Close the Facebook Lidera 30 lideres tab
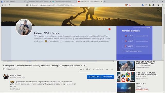 (25, 2)
